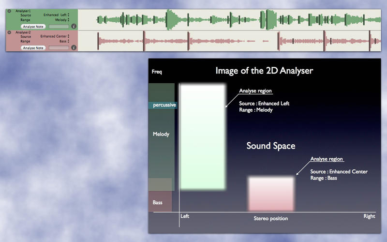Click the Bass band on the Freq axis
Screen dimensions: 387x242
160,202
